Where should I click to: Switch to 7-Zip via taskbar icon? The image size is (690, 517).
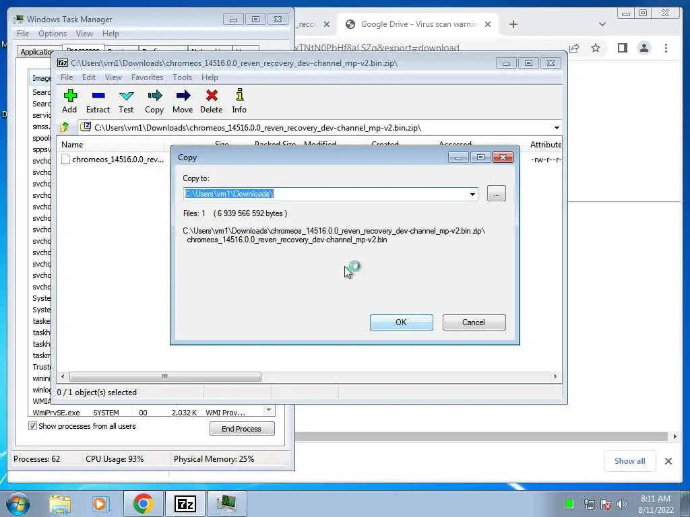[x=185, y=504]
